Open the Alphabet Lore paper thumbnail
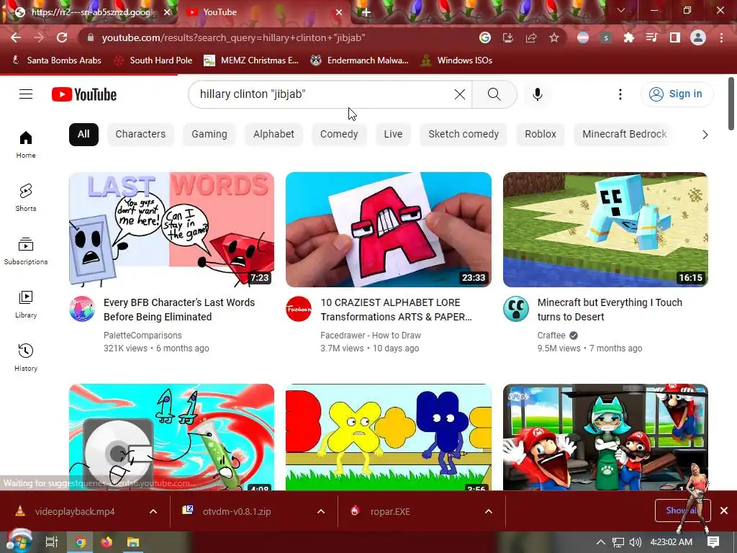 coord(388,230)
